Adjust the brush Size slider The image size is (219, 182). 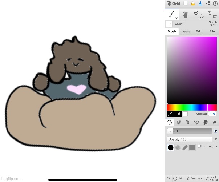(x=190, y=131)
